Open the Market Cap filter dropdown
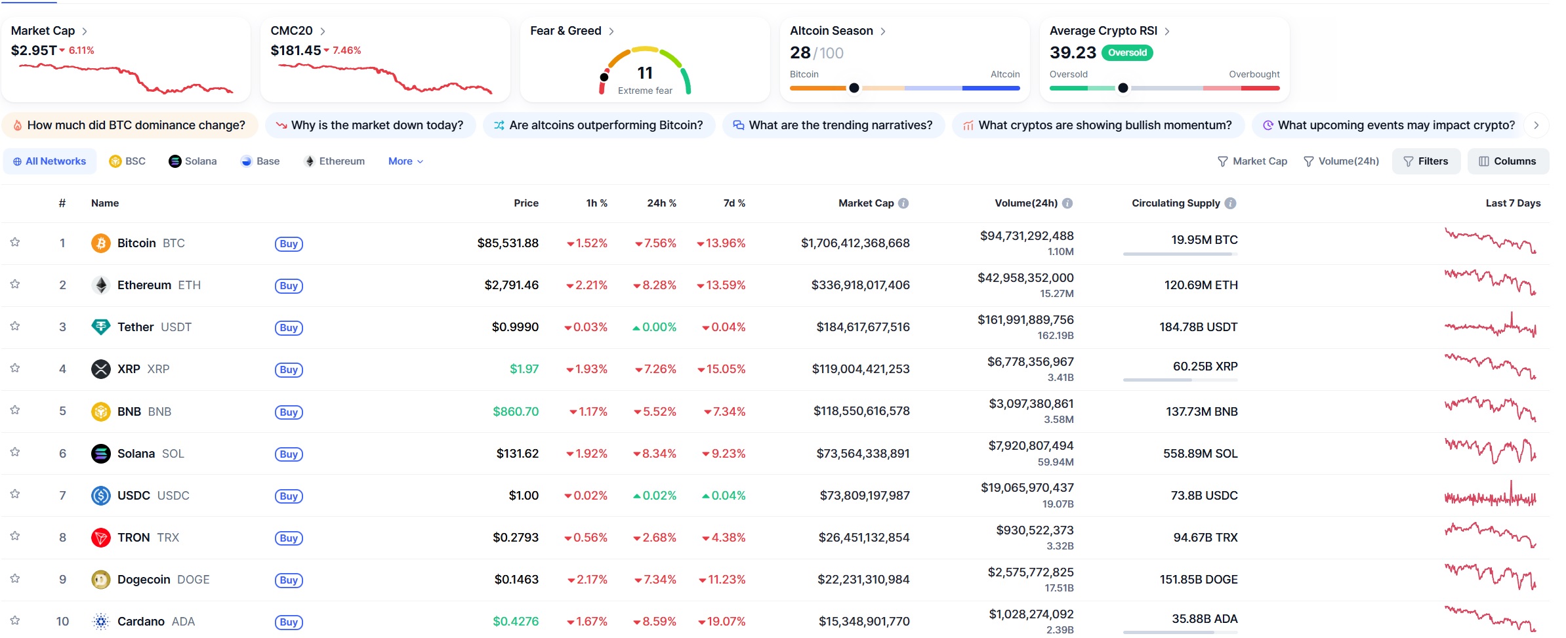Screen dimensions: 1566x638 [1252, 161]
